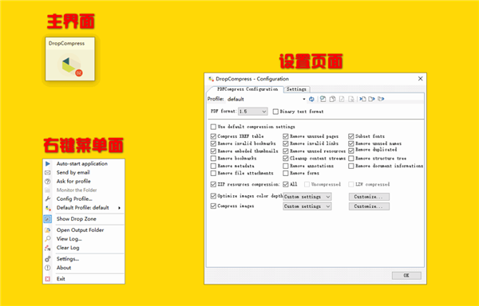The height and width of the screenshot is (306, 479).
Task: Click the export profile icon with arrow
Action: coord(371,99)
